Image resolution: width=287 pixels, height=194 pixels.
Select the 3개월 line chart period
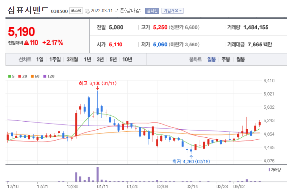click(72, 60)
